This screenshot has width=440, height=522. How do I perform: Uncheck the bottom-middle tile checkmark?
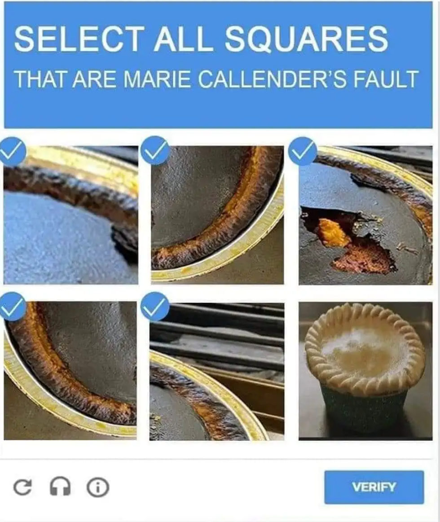click(x=154, y=306)
